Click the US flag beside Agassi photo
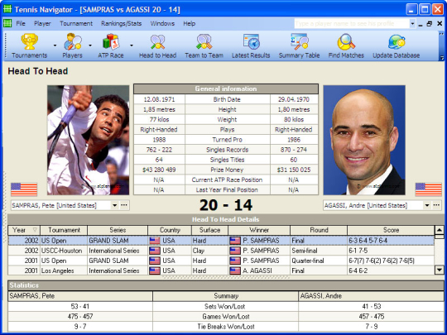Image resolution: width=447 pixels, height=335 pixels. [429, 189]
